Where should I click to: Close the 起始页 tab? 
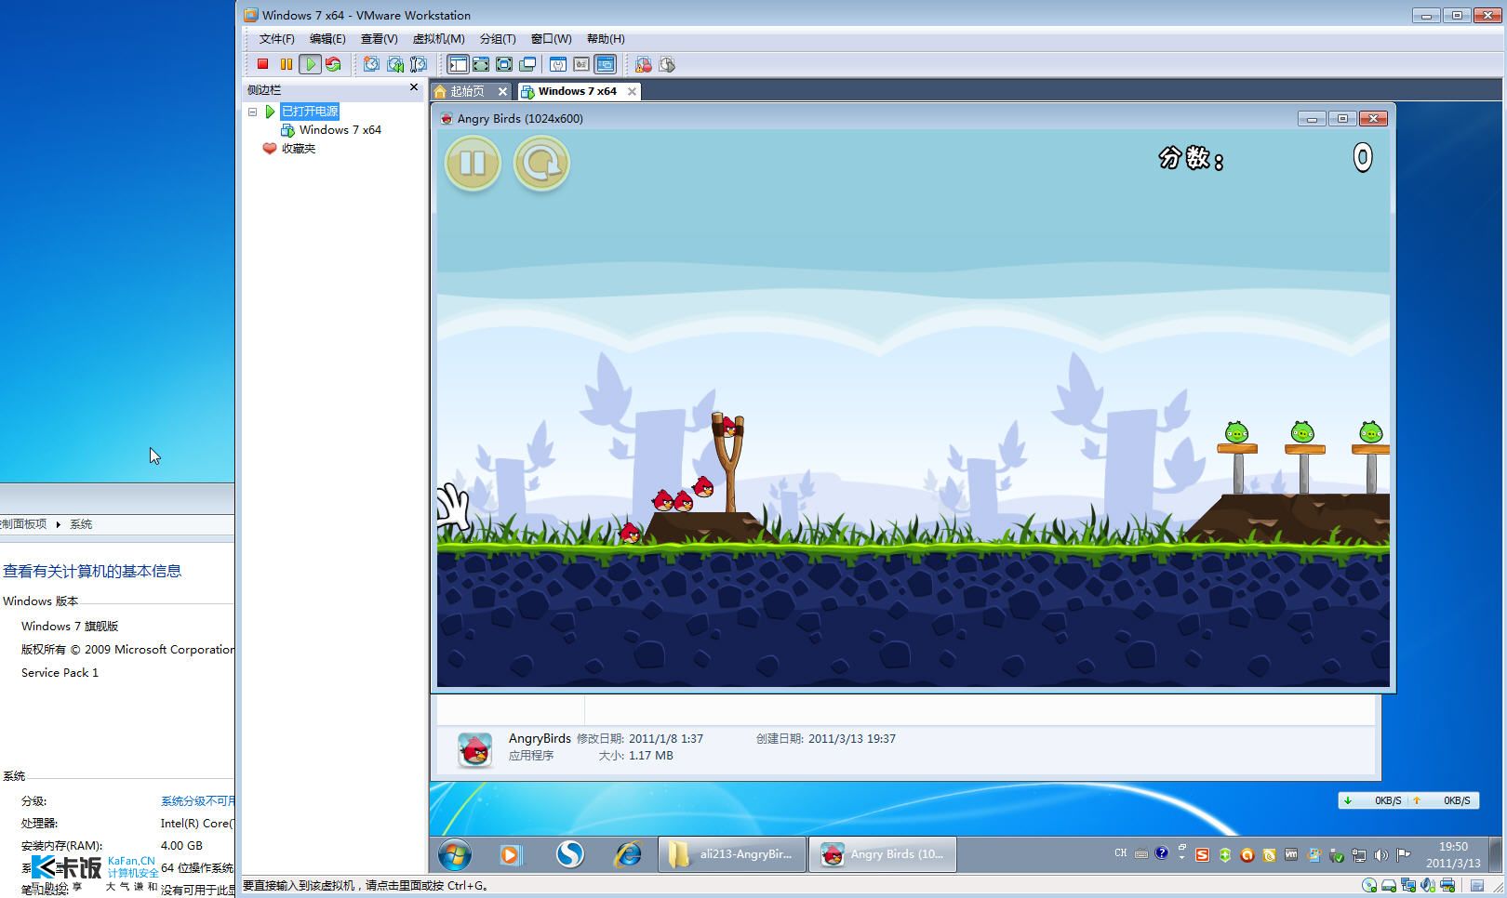coord(502,91)
